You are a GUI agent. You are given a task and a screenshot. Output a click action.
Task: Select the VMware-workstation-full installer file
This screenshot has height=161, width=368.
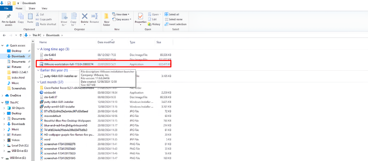point(68,64)
